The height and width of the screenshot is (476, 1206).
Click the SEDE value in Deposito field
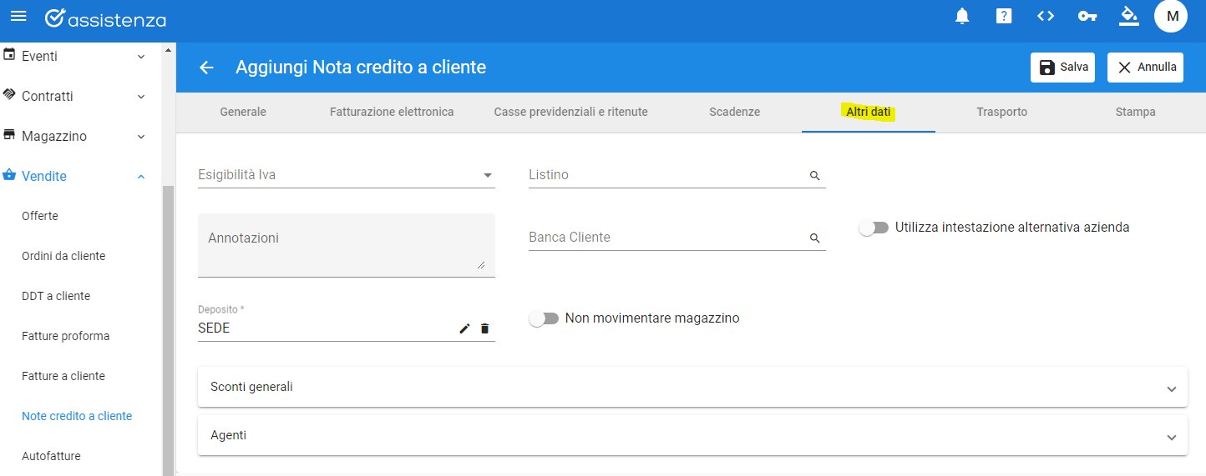click(x=214, y=328)
